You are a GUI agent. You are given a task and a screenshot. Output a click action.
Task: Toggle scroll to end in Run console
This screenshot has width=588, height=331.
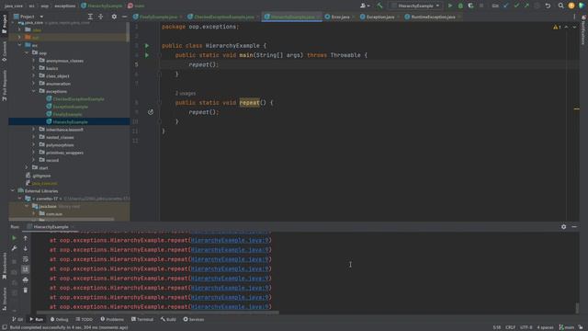coord(25,269)
